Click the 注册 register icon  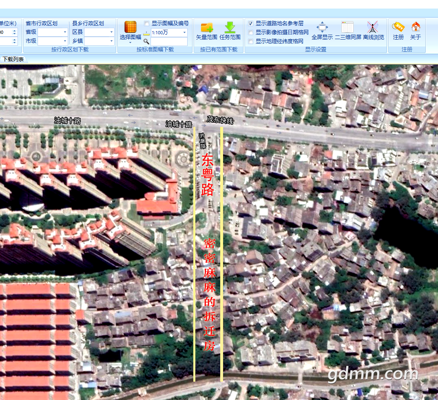(x=398, y=28)
